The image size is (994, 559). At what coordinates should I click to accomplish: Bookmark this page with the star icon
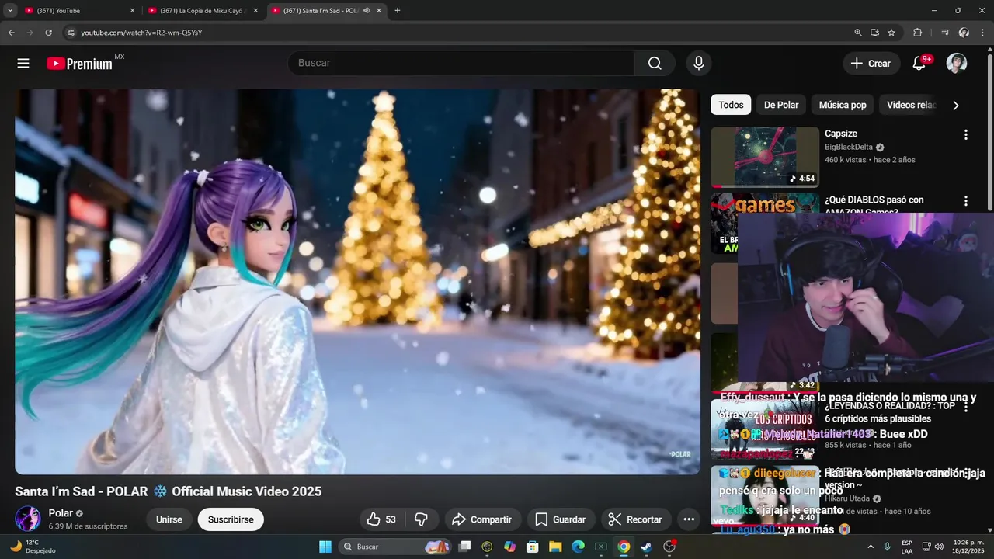click(891, 33)
